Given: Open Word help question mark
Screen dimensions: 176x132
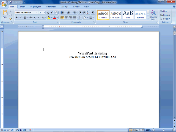Looking at the screenshot, I should tap(174, 7).
